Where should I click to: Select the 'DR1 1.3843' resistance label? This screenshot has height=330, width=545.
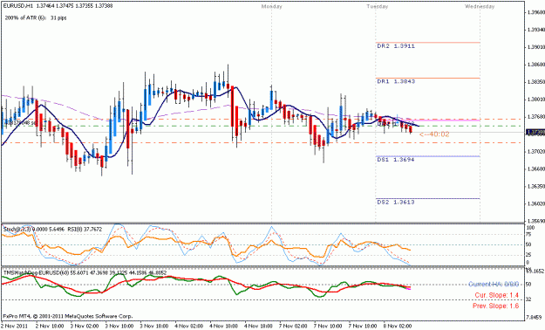point(396,81)
